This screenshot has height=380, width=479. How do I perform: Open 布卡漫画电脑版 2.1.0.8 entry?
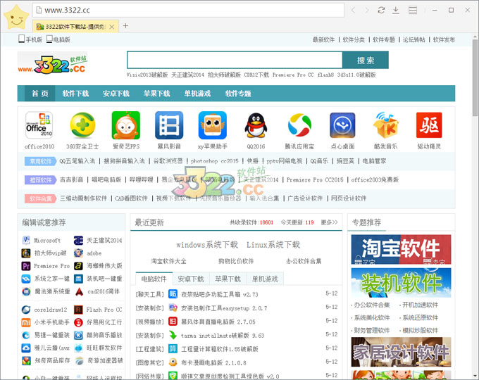pos(213,362)
